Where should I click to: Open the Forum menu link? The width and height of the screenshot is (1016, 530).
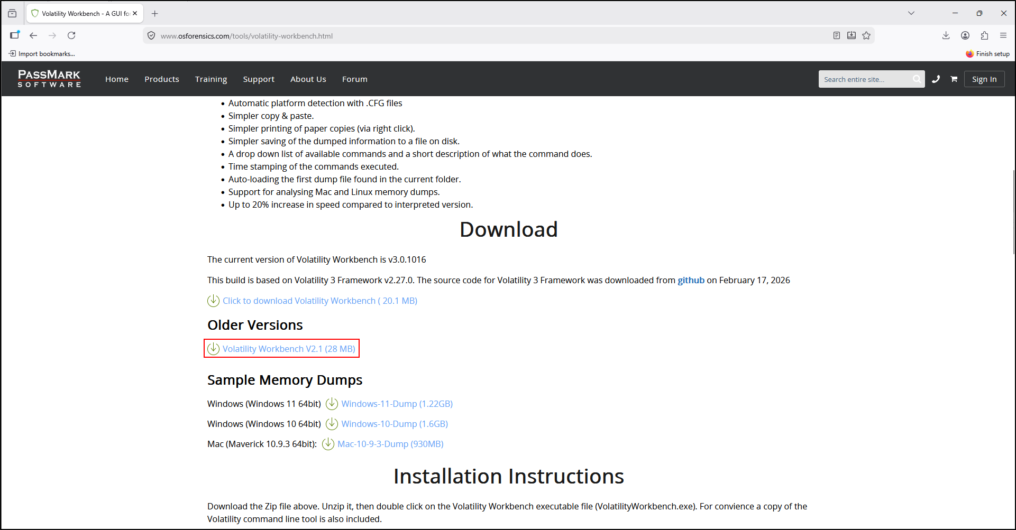[355, 79]
